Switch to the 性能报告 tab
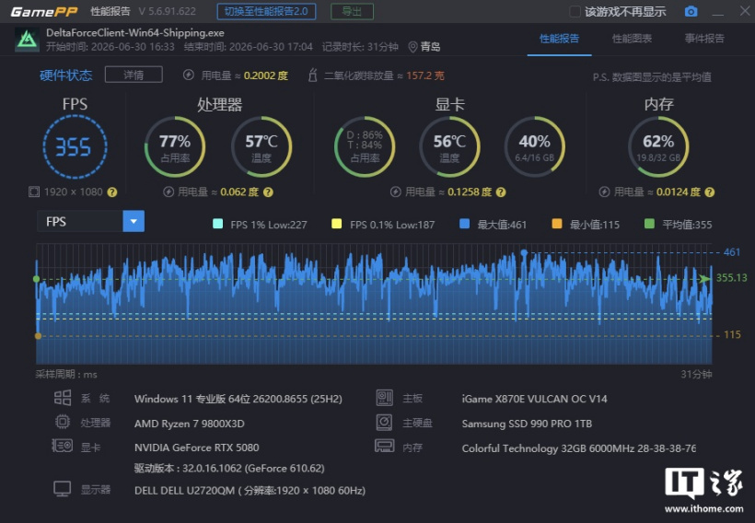755x523 pixels. [559, 39]
